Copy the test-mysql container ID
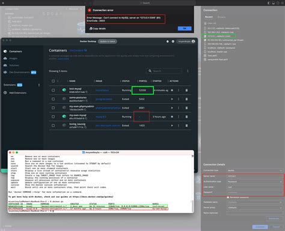This screenshot has width=285, height=231. coord(87,92)
